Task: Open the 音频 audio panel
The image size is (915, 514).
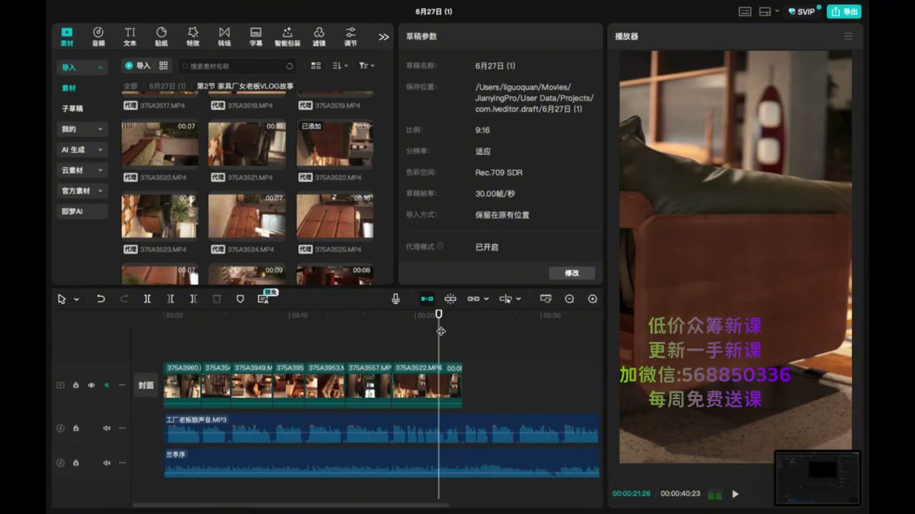Action: tap(98, 36)
